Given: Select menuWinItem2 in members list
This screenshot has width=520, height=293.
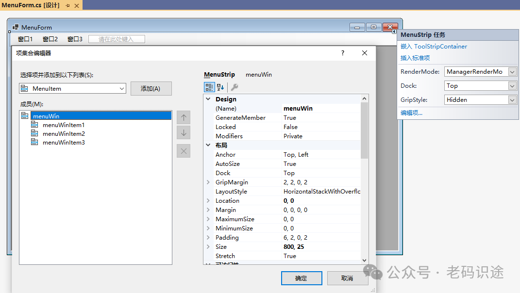Looking at the screenshot, I should click(64, 133).
